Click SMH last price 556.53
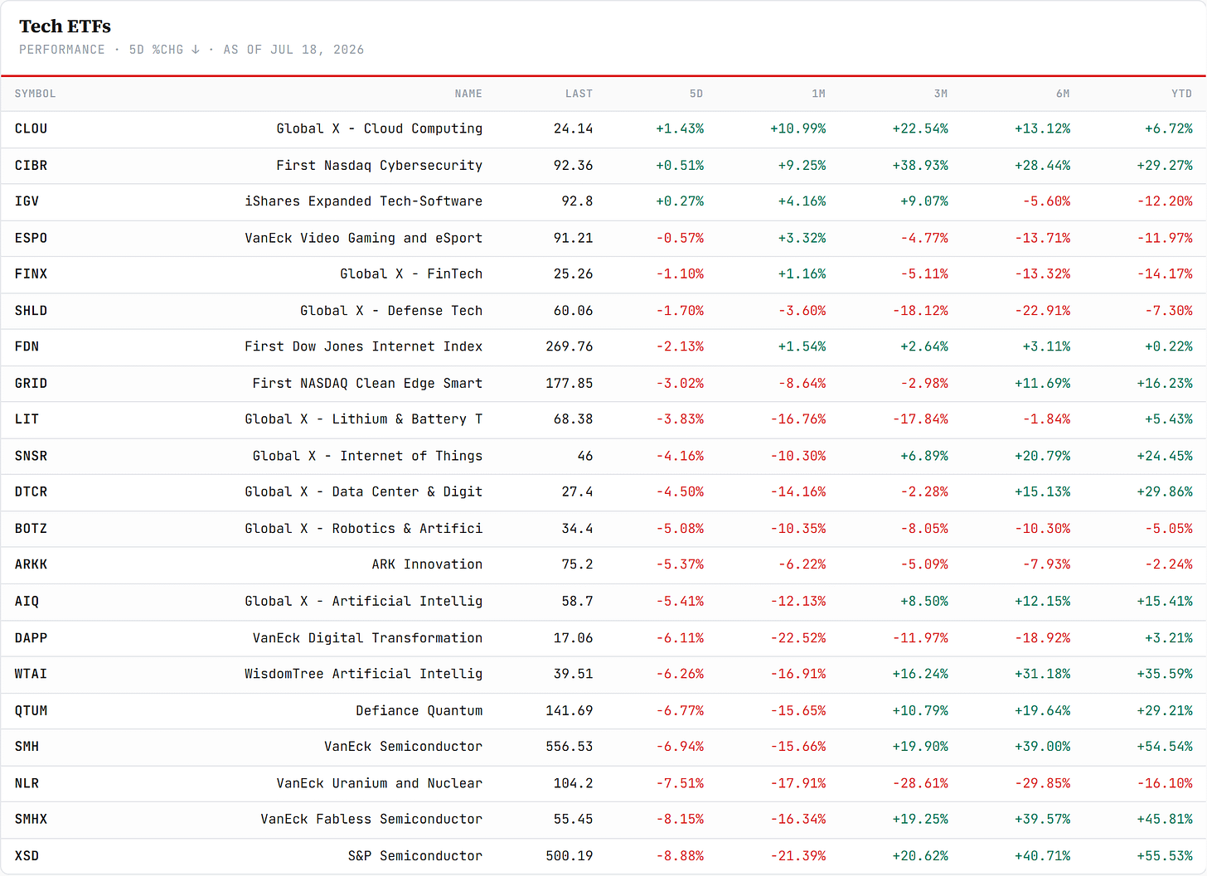Image resolution: width=1207 pixels, height=876 pixels. click(570, 747)
